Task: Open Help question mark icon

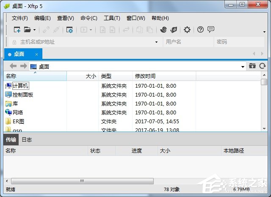Action: [200, 30]
